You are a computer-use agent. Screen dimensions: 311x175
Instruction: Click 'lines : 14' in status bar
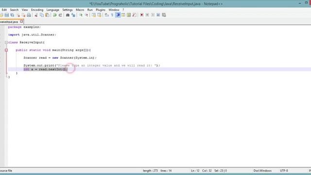(166, 171)
